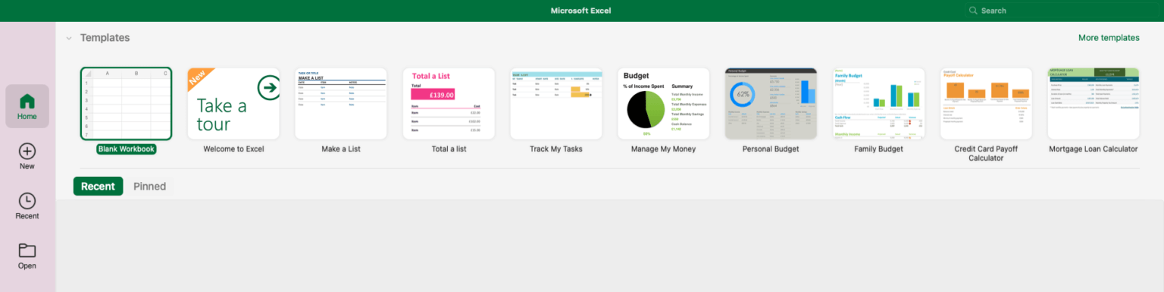Click the 'Templates' section heading
Viewport: 1164px width, 292px height.
[105, 38]
